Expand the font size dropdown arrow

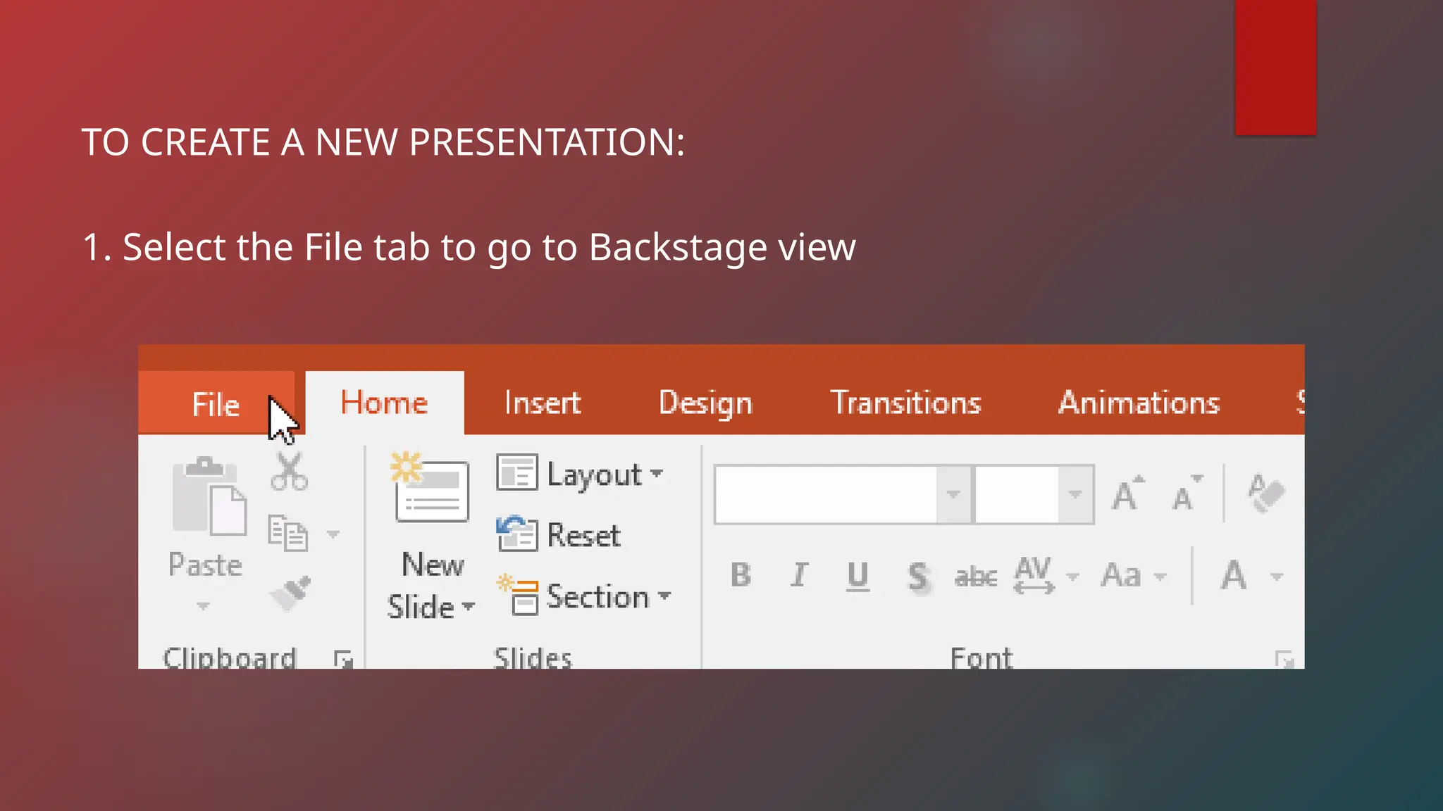[x=1075, y=494]
